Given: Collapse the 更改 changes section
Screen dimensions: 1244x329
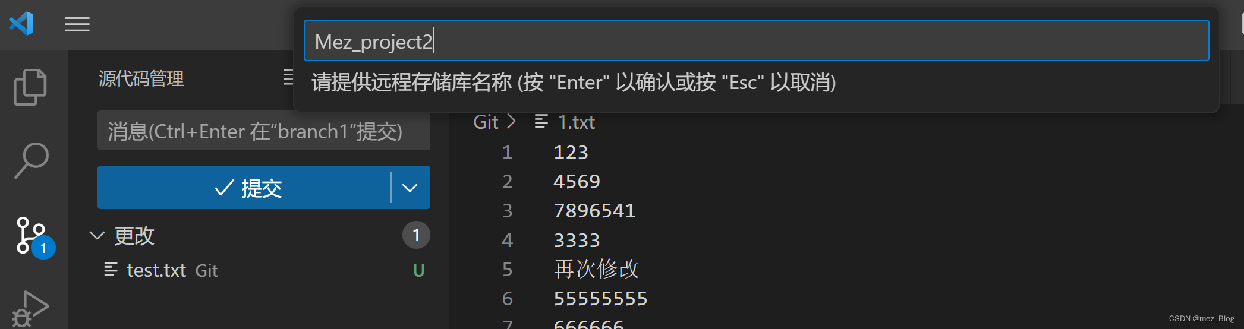Looking at the screenshot, I should pyautogui.click(x=97, y=236).
